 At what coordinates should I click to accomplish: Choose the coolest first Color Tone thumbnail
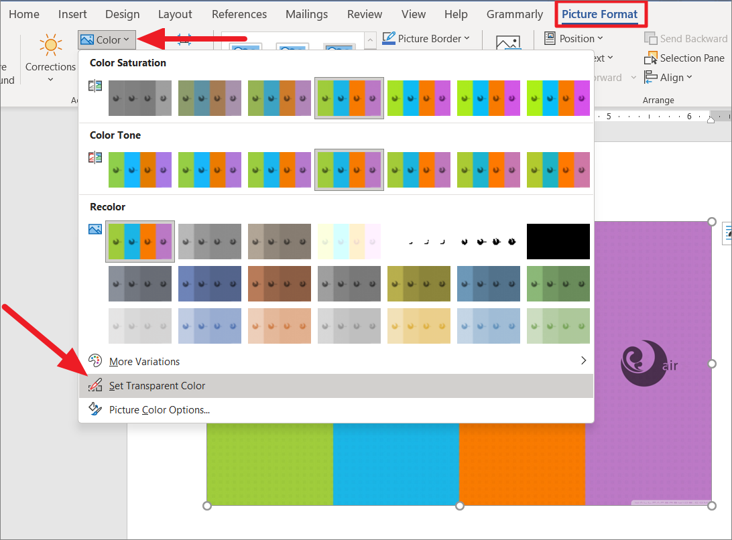click(140, 170)
